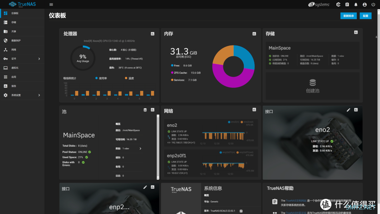Open the TrueNAS社区论坛 link

296,213
